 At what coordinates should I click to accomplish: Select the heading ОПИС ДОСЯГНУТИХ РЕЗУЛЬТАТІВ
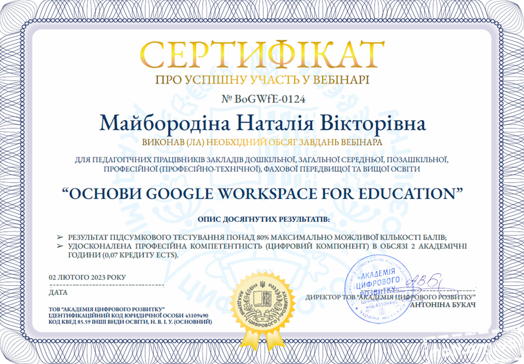click(263, 220)
